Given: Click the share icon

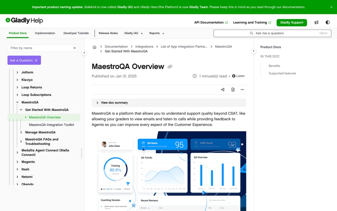Looking at the screenshot, I should click(223, 90).
